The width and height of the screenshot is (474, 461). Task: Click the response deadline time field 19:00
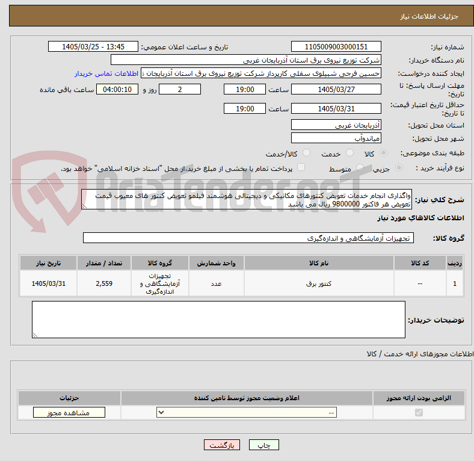245,90
